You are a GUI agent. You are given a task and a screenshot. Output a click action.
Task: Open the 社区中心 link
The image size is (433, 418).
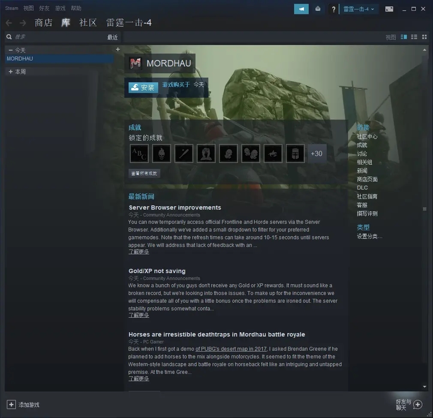(x=367, y=137)
